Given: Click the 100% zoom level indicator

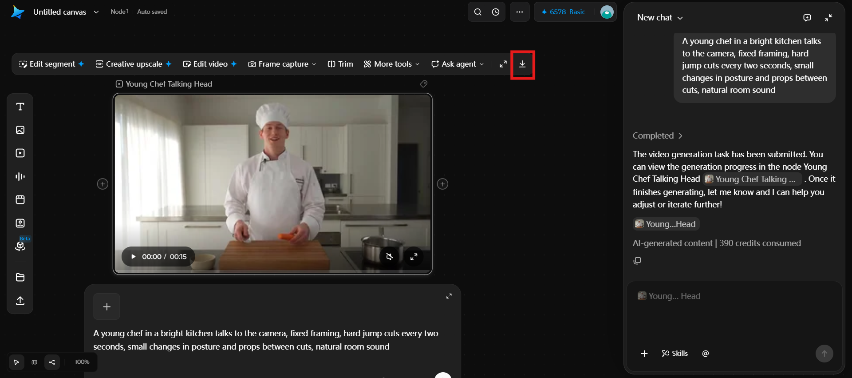Looking at the screenshot, I should (82, 362).
